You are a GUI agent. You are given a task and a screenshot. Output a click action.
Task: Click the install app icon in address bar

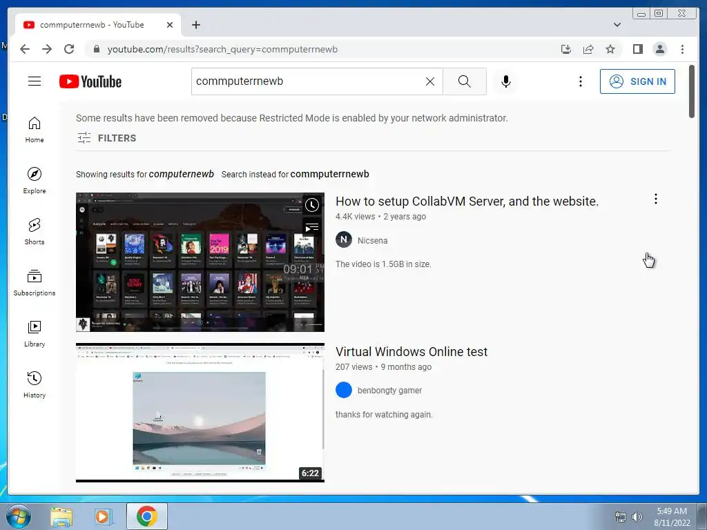click(566, 49)
